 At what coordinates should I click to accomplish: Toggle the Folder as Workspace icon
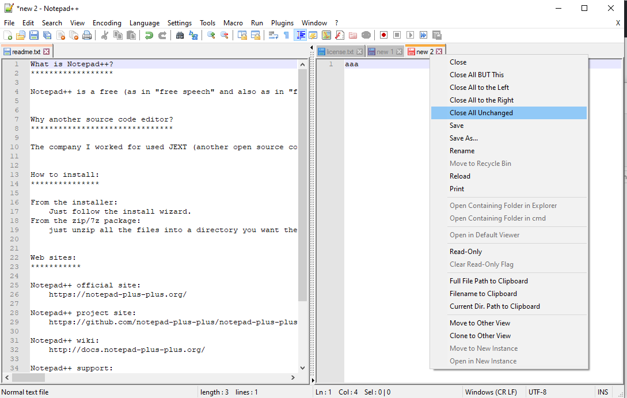[353, 35]
